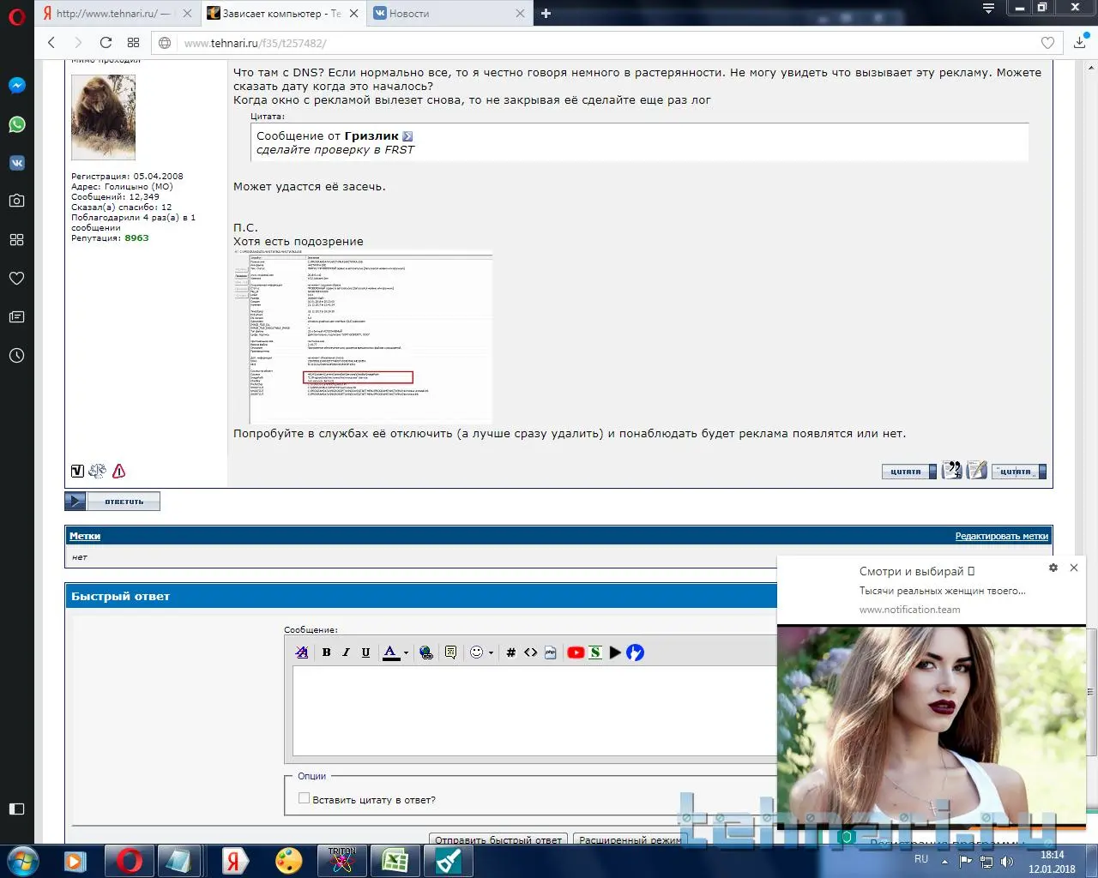Open Personal News in the sidebar
The image size is (1098, 878).
tap(17, 317)
